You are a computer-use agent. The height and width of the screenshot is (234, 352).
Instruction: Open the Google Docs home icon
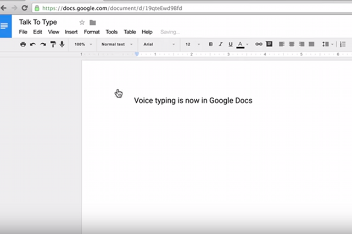(6, 26)
